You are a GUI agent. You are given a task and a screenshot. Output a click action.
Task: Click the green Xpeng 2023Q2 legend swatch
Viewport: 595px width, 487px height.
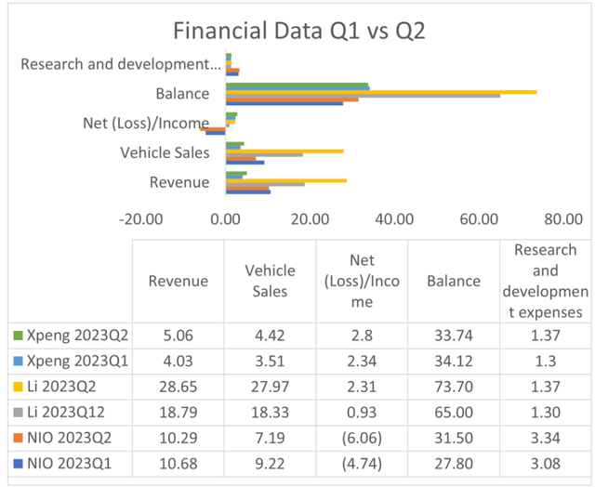18,336
